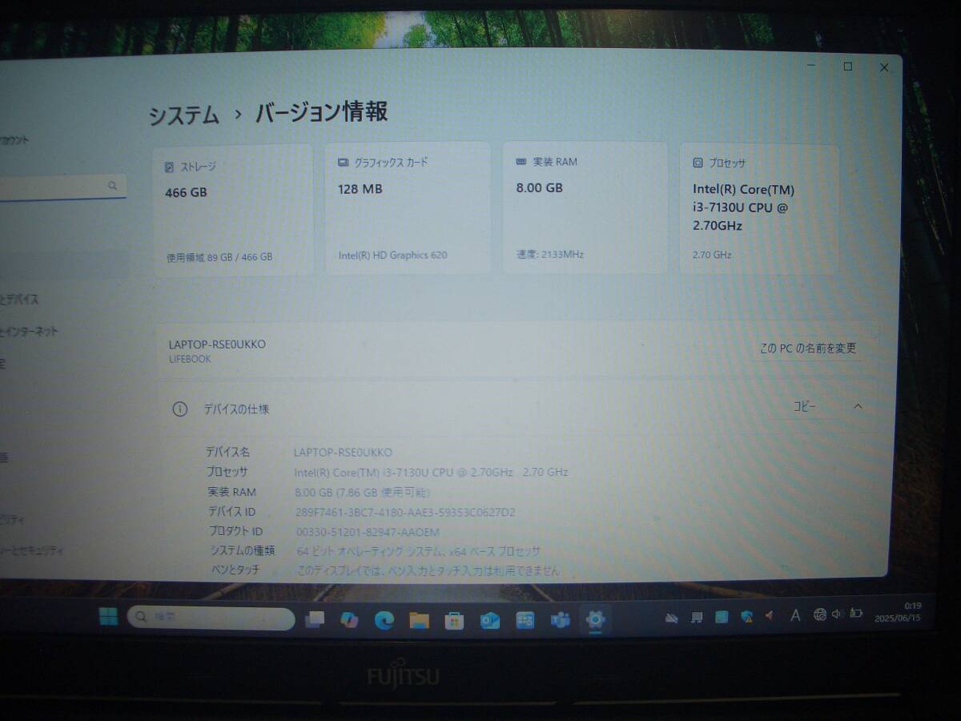
Task: Click the デバイス ID value 289F7461
Action: point(405,512)
